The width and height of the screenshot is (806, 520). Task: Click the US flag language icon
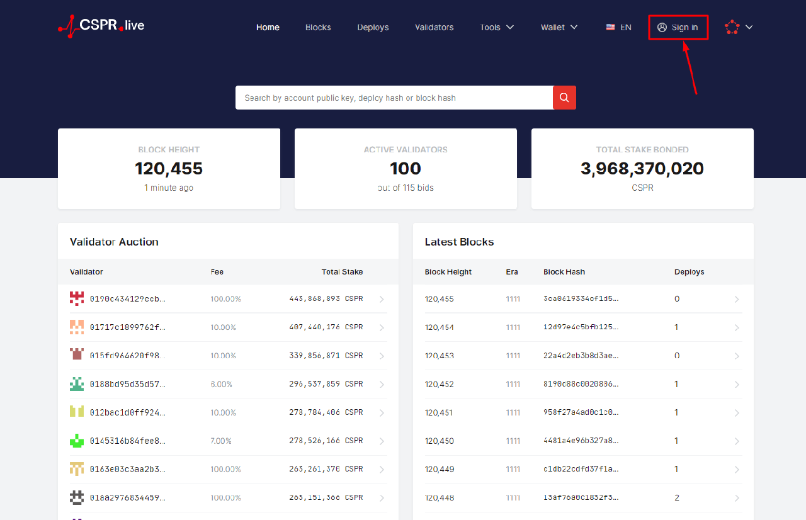pyautogui.click(x=610, y=27)
